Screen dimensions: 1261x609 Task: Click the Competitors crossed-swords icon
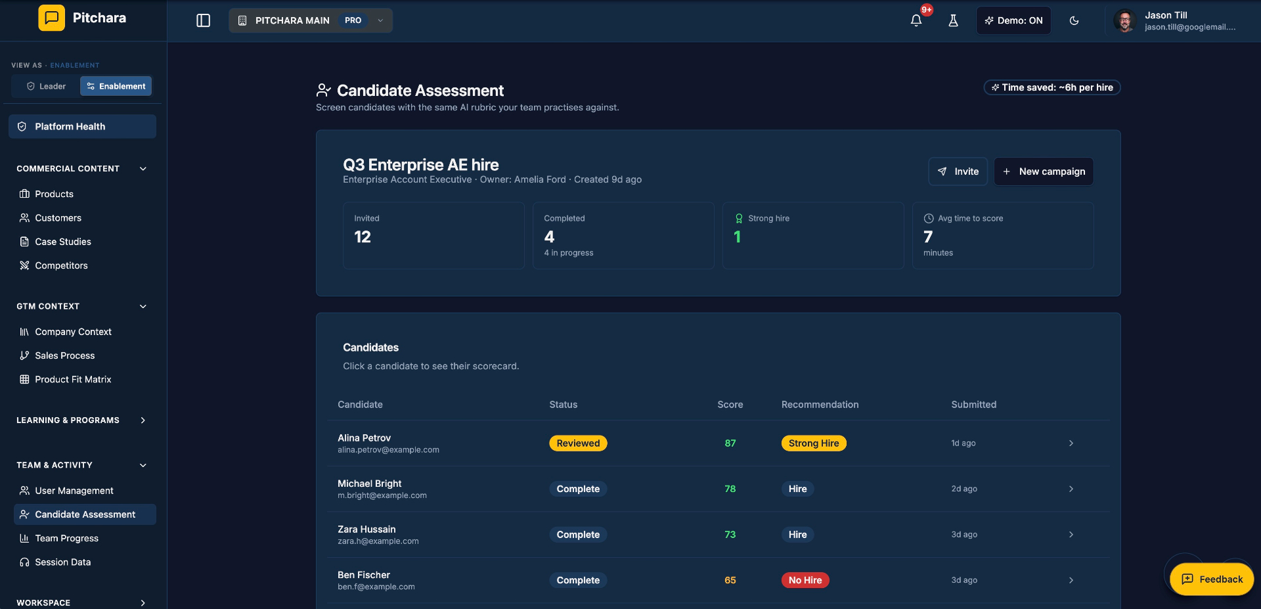[24, 265]
